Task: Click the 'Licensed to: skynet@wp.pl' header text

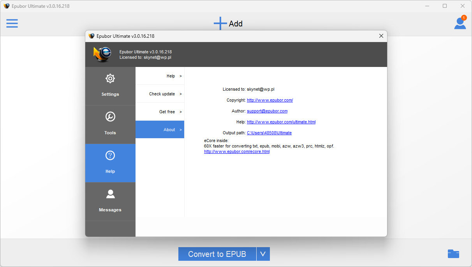Action: pos(145,57)
